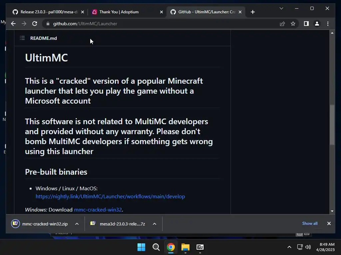Image resolution: width=341 pixels, height=255 pixels.
Task: Click the page scrollbar thumb
Action: pyautogui.click(x=332, y=125)
